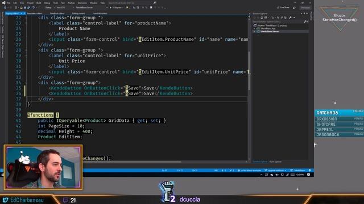Open the Extensions menu

point(82,3)
